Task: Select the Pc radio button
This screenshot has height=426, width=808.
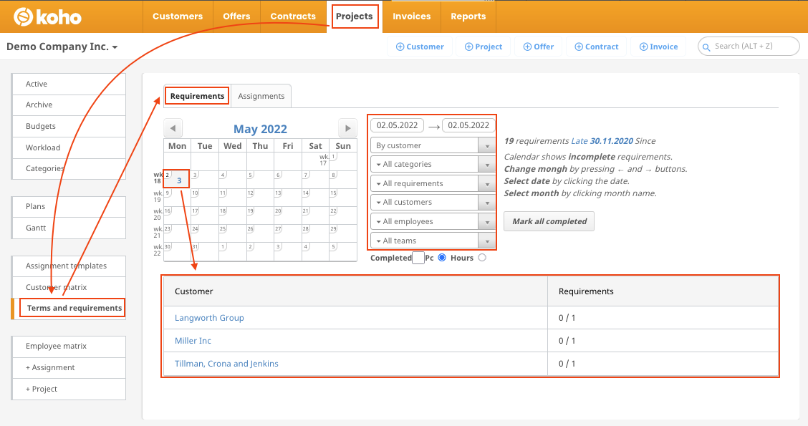Action: click(442, 258)
